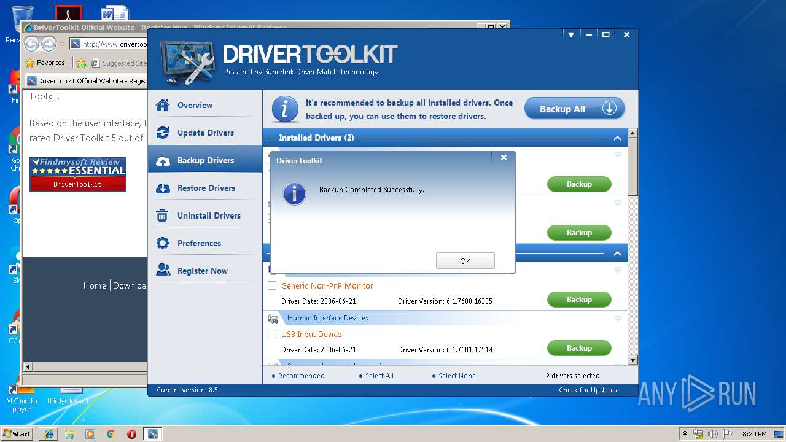Expand the first installed driver details arrow

[x=618, y=155]
